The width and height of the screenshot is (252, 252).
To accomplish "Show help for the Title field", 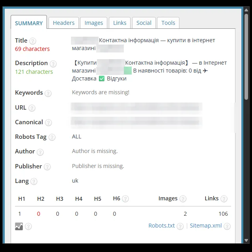I will (33, 41).
